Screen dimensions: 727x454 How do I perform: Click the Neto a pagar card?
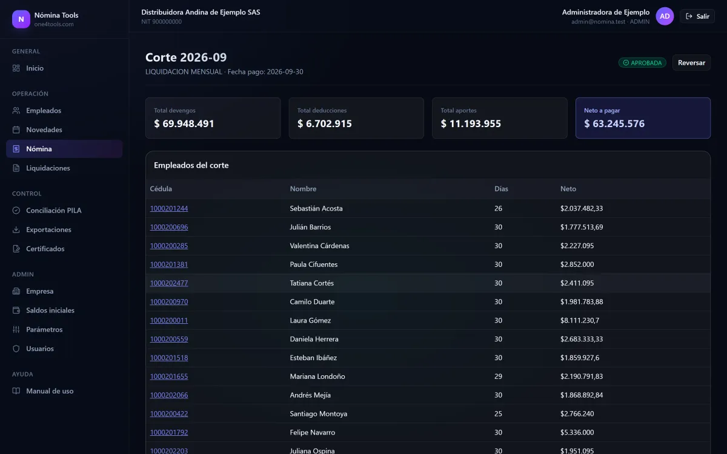pyautogui.click(x=643, y=118)
